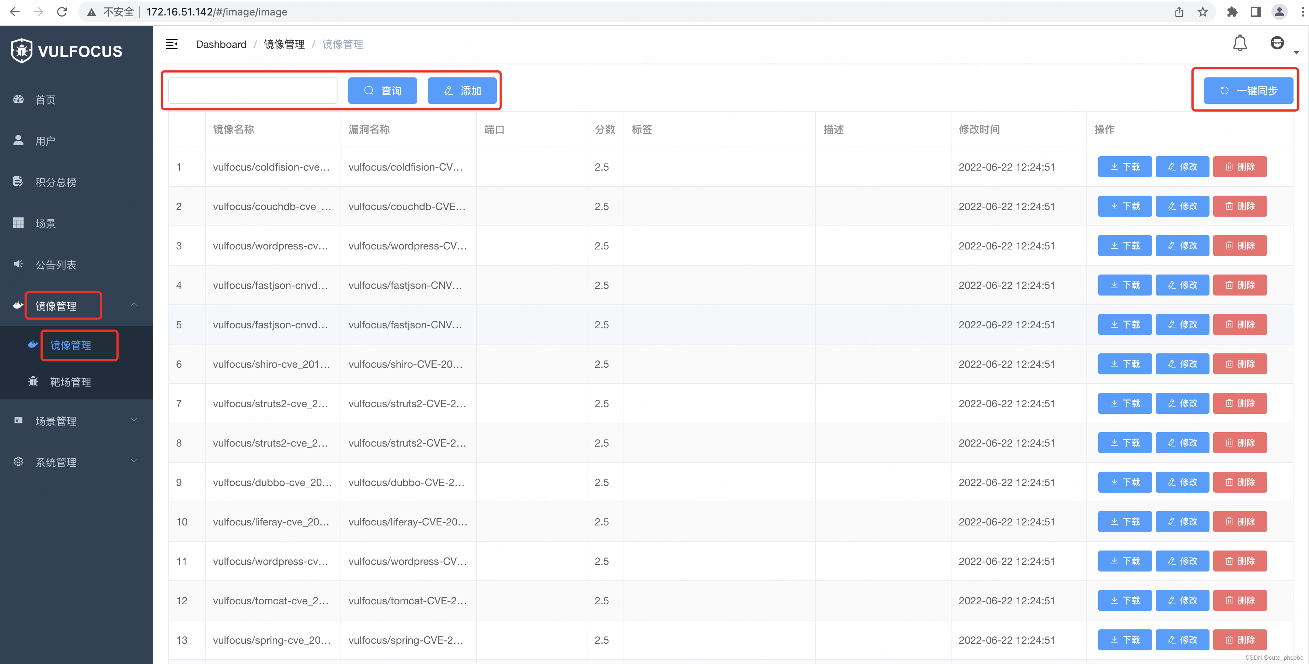The width and height of the screenshot is (1309, 664).
Task: Click the image search input field
Action: pyautogui.click(x=252, y=90)
